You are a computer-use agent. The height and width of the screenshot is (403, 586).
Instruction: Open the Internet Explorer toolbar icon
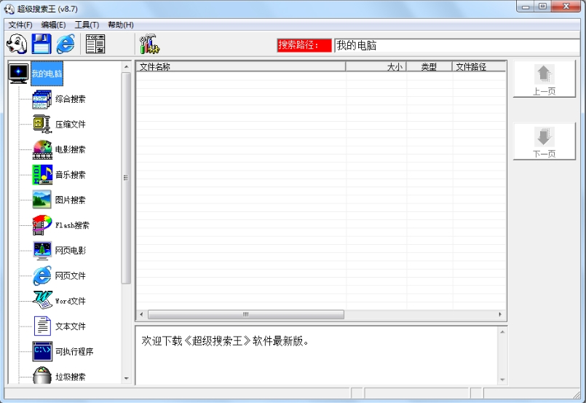tap(66, 44)
